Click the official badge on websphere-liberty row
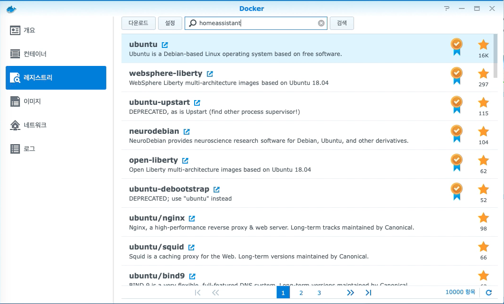This screenshot has height=304, width=504. point(457,76)
